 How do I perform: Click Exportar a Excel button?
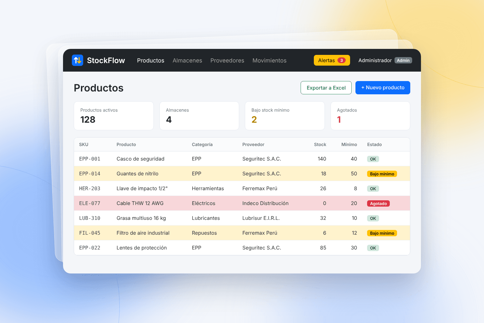tap(326, 88)
